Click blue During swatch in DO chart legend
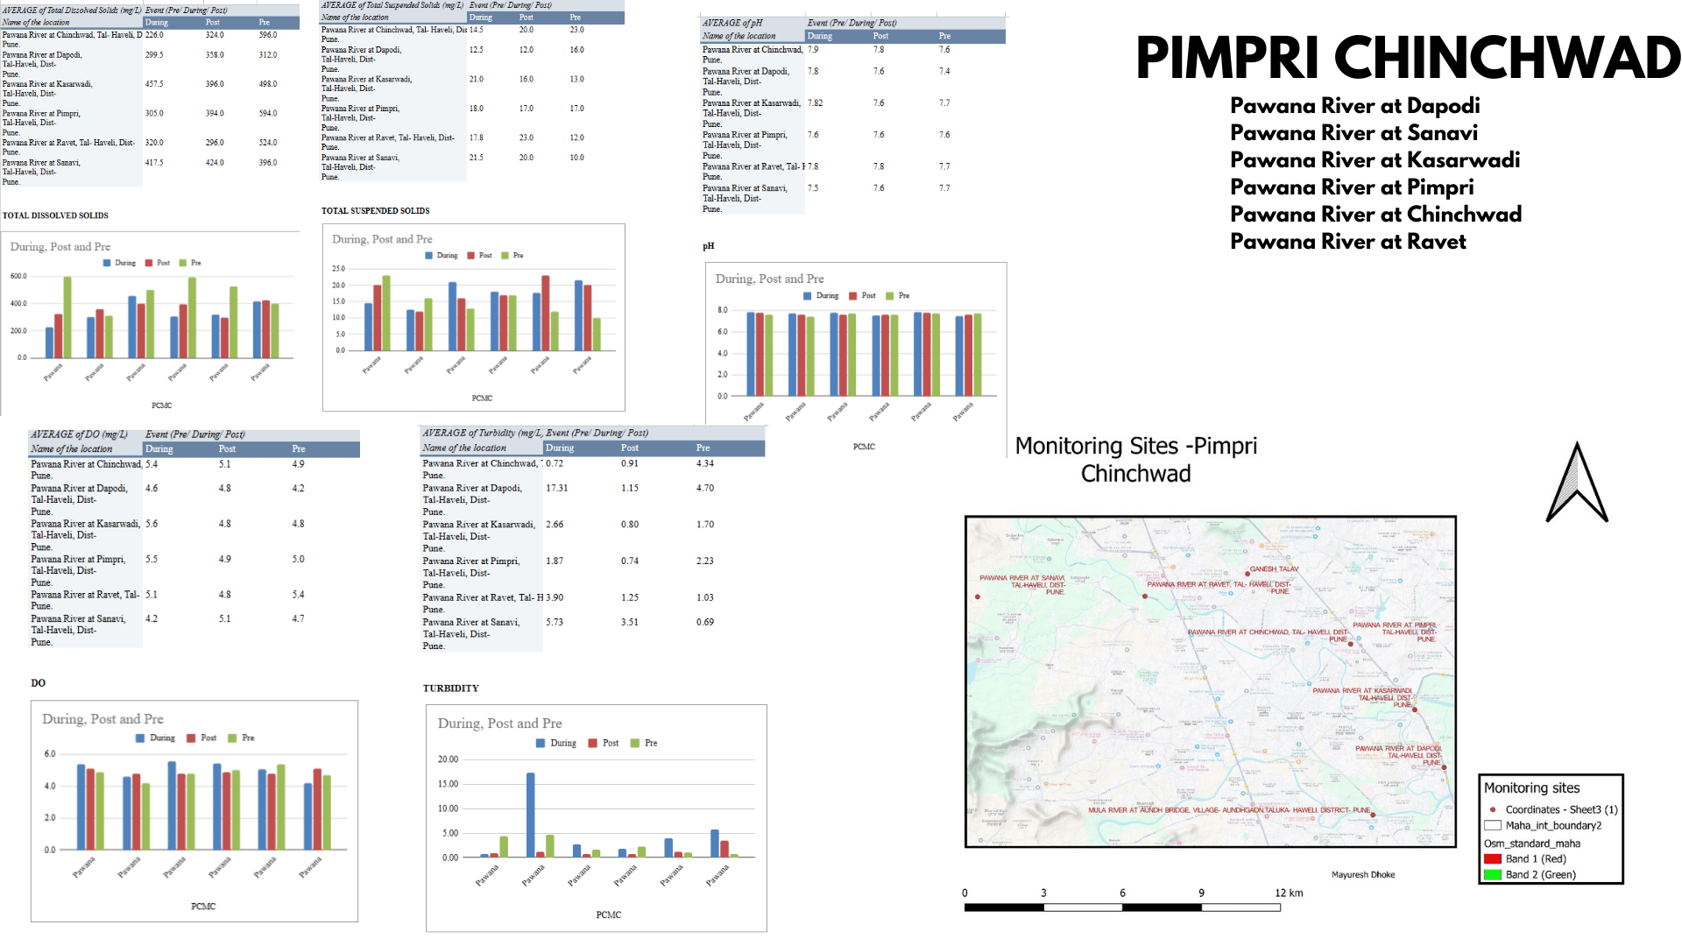Viewport: 1682px width, 946px height. 140,738
